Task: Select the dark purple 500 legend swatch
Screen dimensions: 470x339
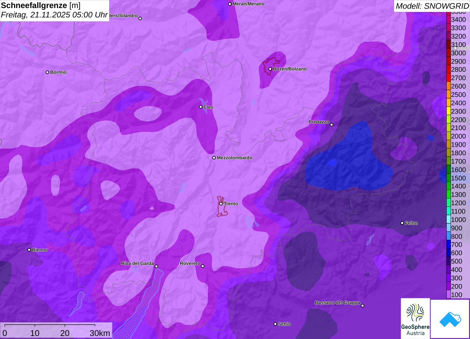Action: coord(448,261)
